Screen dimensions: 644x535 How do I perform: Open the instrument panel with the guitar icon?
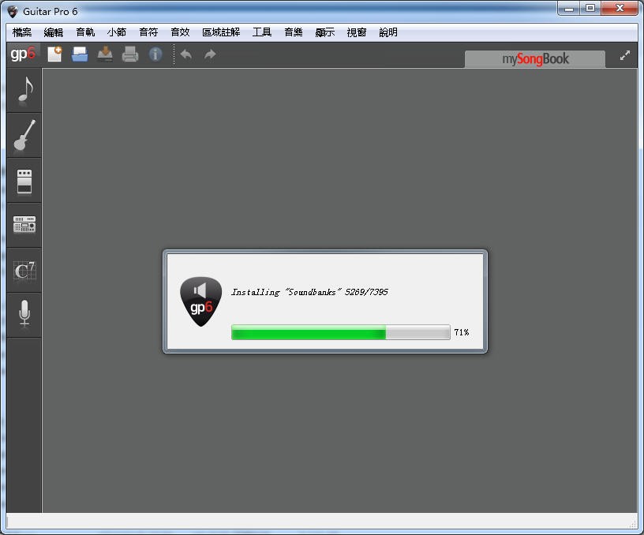tap(24, 135)
